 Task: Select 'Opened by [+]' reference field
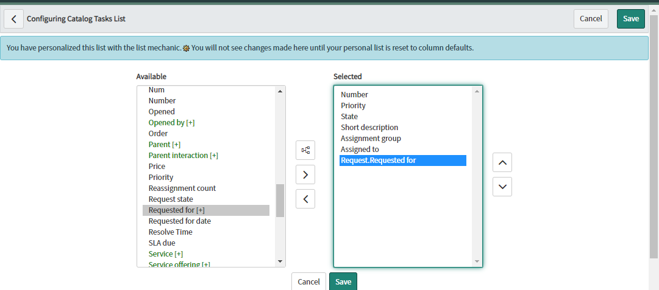pyautogui.click(x=206, y=123)
